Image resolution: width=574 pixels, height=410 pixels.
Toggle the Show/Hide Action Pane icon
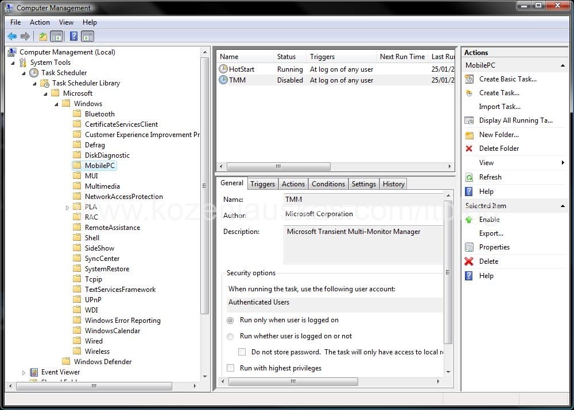click(88, 36)
